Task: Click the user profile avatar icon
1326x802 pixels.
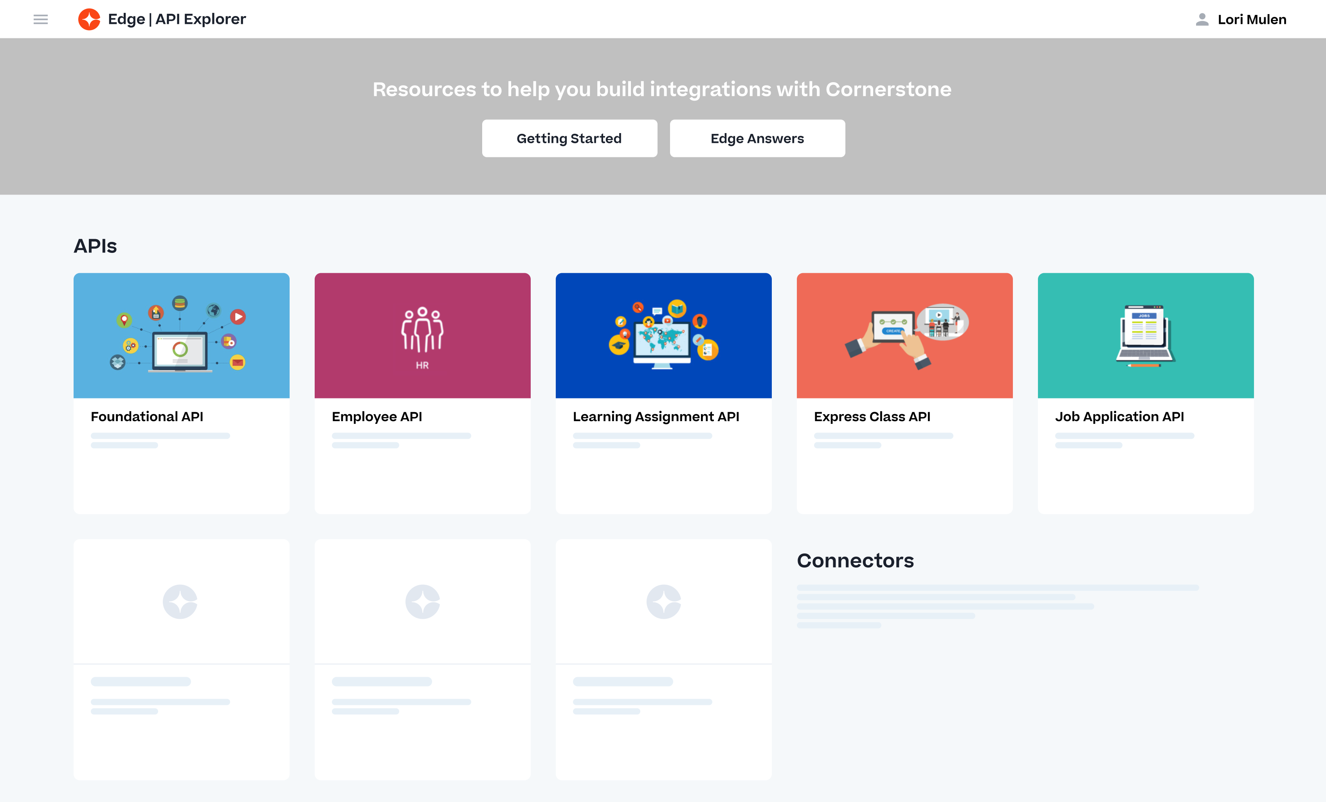Action: coord(1202,20)
